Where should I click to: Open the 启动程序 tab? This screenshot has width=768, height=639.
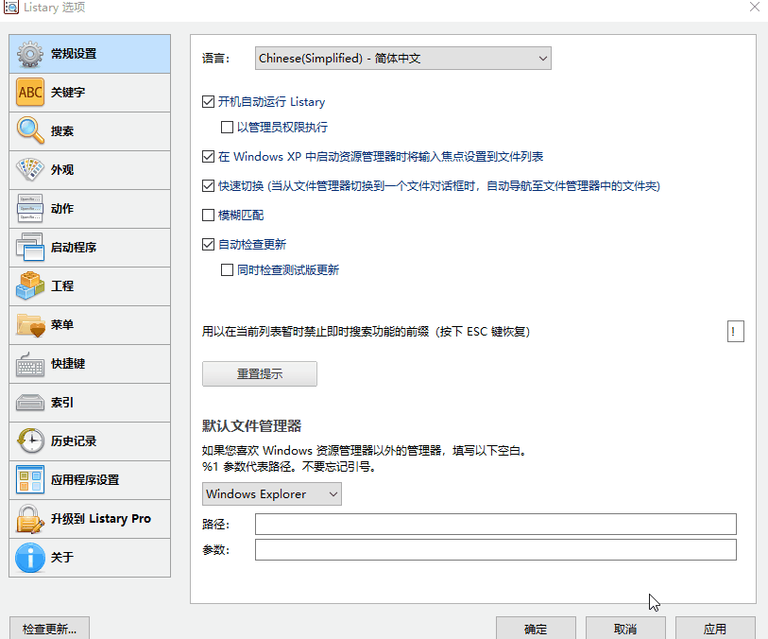pyautogui.click(x=90, y=248)
